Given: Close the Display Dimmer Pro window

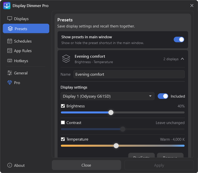Looking at the screenshot, I should click(192, 6).
